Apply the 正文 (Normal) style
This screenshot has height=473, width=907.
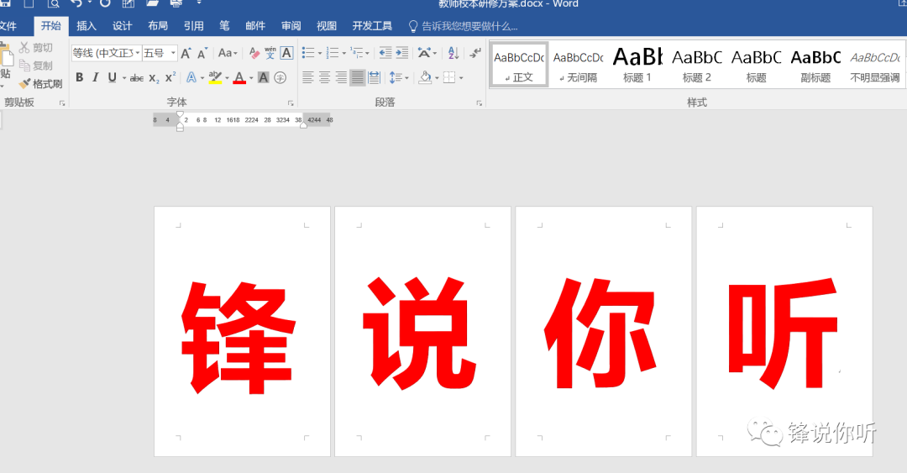[519, 64]
